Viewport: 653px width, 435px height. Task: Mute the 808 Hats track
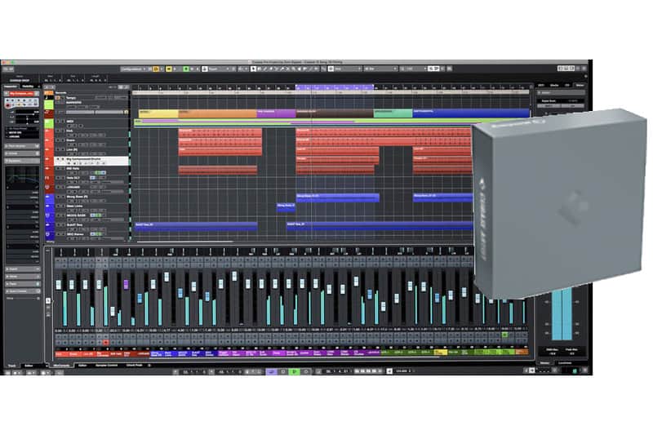click(58, 168)
